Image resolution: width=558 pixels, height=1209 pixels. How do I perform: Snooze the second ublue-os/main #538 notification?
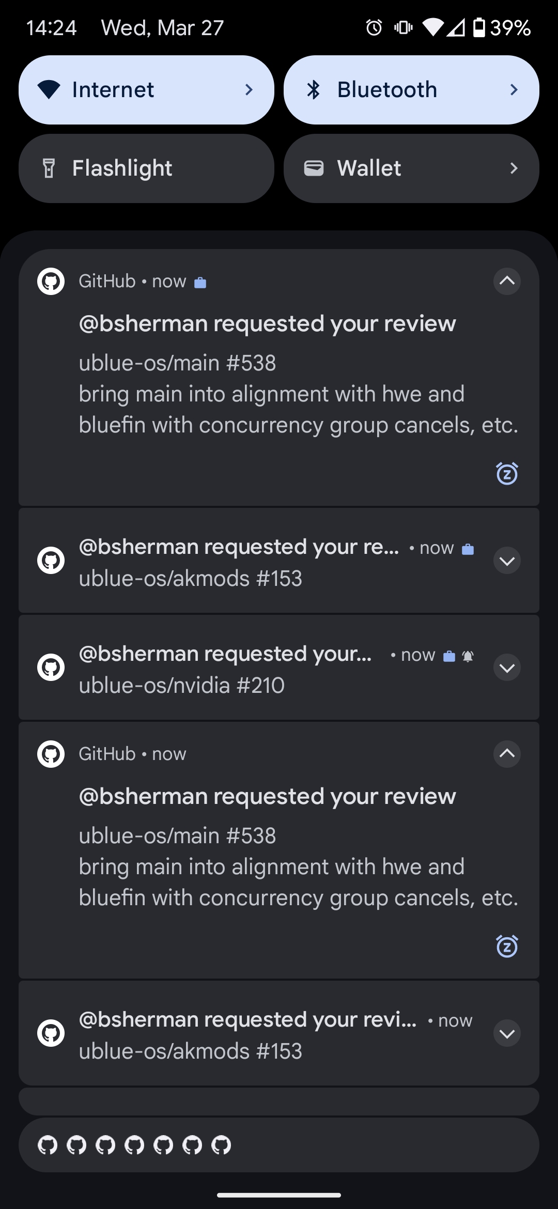(507, 946)
